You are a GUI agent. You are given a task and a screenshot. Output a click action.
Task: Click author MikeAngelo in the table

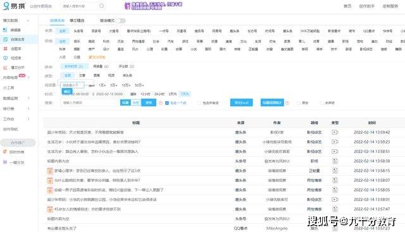277,228
